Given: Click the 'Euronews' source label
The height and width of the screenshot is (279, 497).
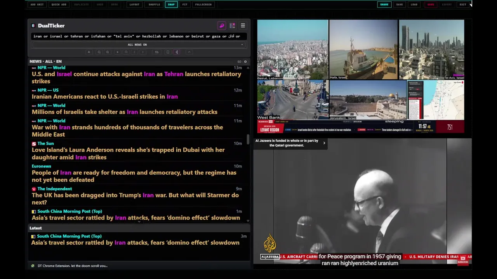Looking at the screenshot, I should tap(41, 166).
